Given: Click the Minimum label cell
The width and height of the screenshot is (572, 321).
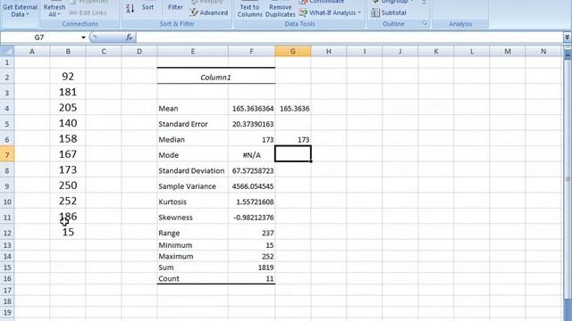Looking at the screenshot, I should click(x=193, y=245).
